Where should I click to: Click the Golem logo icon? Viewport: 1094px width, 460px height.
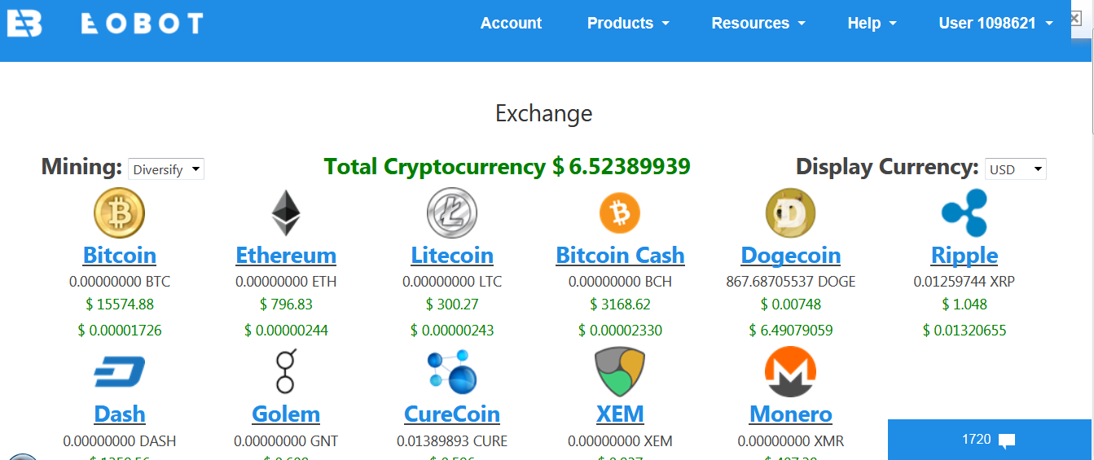[286, 372]
